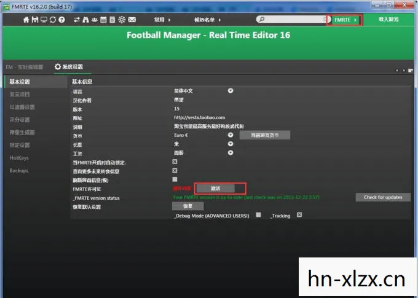This screenshot has width=418, height=298.
Task: Click the binoculars search icon
Action: pos(85,20)
